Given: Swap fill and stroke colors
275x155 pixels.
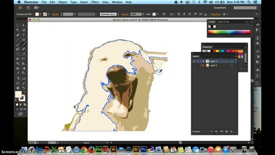Looking at the screenshot, I should (x=24, y=92).
